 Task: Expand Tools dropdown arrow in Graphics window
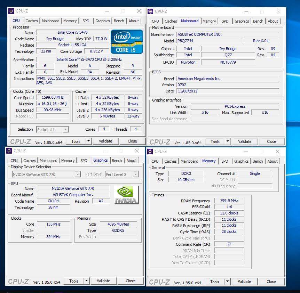(x=86, y=281)
